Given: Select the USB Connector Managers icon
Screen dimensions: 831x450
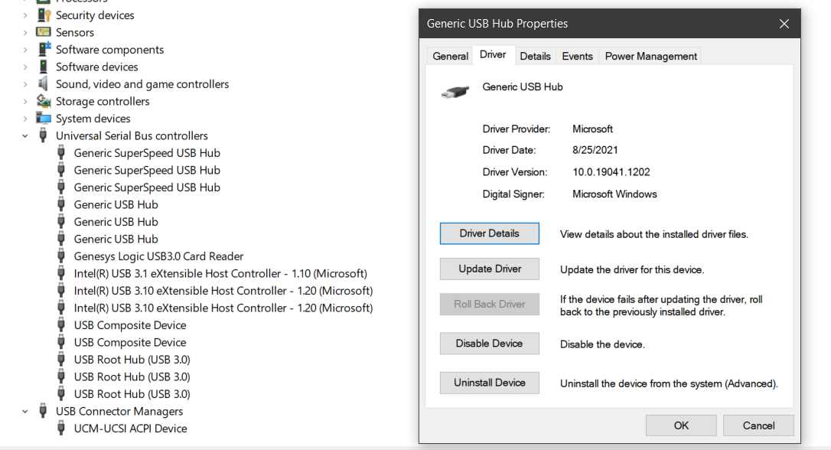Looking at the screenshot, I should (x=44, y=411).
